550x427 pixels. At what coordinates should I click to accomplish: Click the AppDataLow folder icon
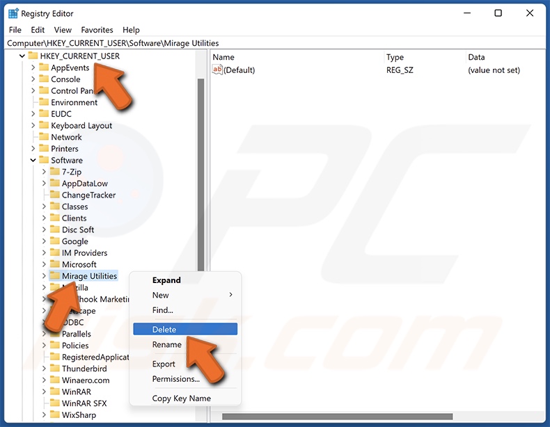click(x=55, y=183)
